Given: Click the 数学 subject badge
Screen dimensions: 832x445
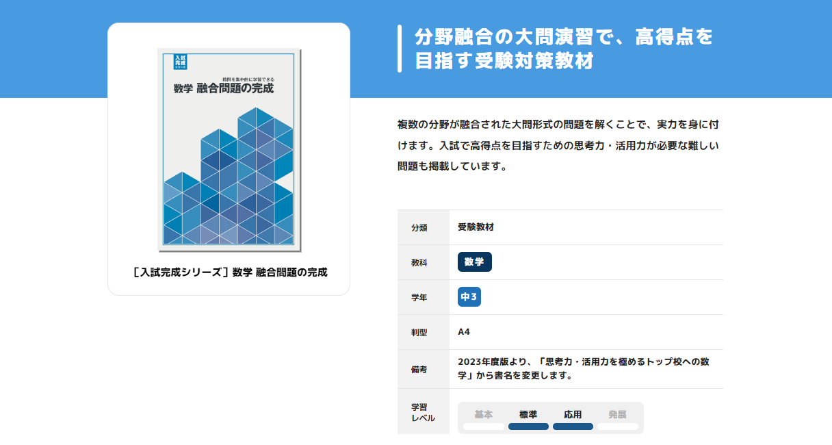Looking at the screenshot, I should click(474, 262).
